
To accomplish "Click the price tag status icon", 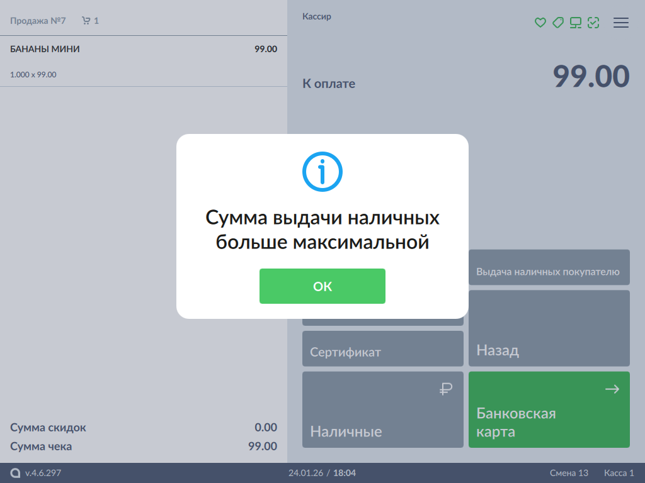I will pos(557,23).
